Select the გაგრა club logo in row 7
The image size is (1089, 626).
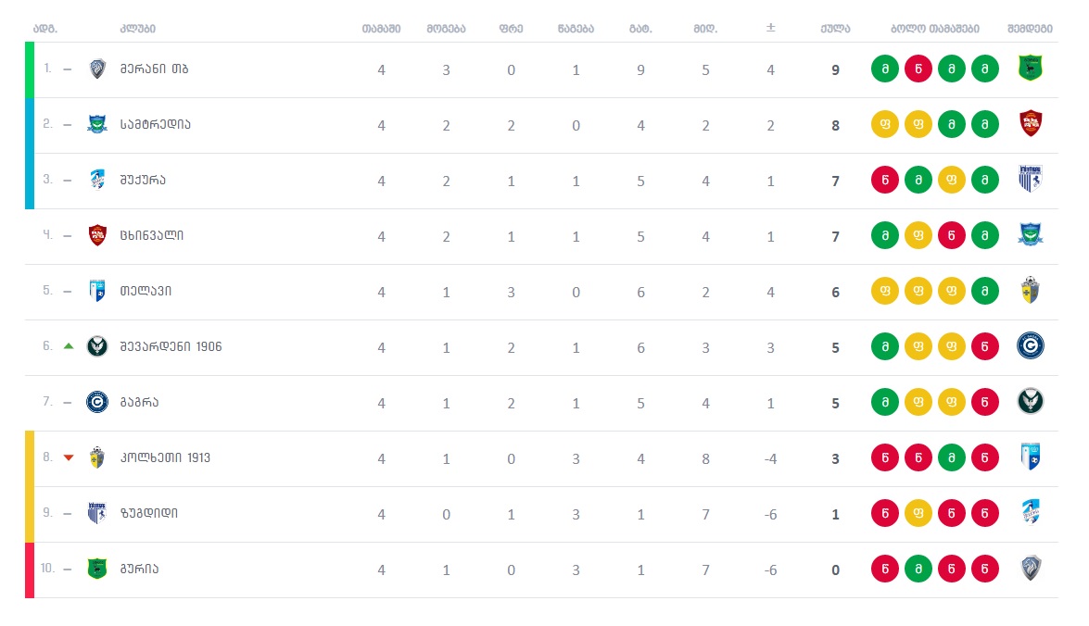coord(97,402)
